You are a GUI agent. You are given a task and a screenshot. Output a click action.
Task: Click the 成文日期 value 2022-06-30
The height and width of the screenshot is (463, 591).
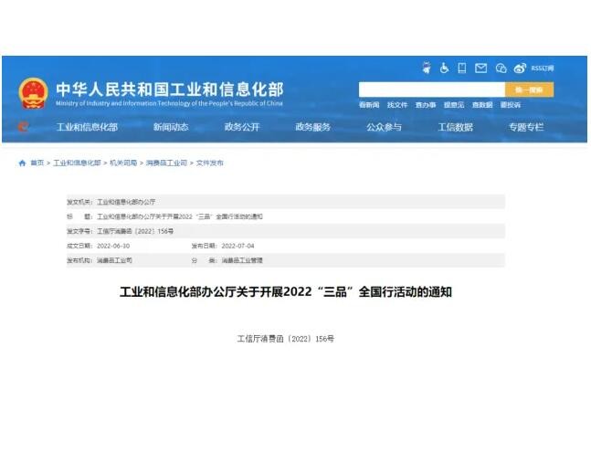(x=113, y=246)
